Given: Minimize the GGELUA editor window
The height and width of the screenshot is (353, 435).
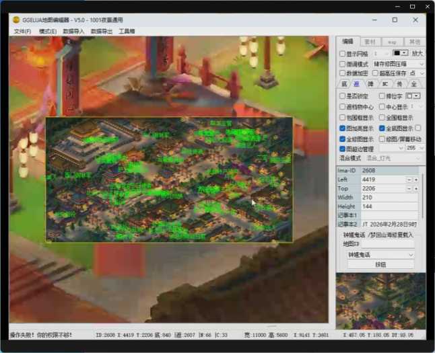Looking at the screenshot, I should click(x=374, y=19).
